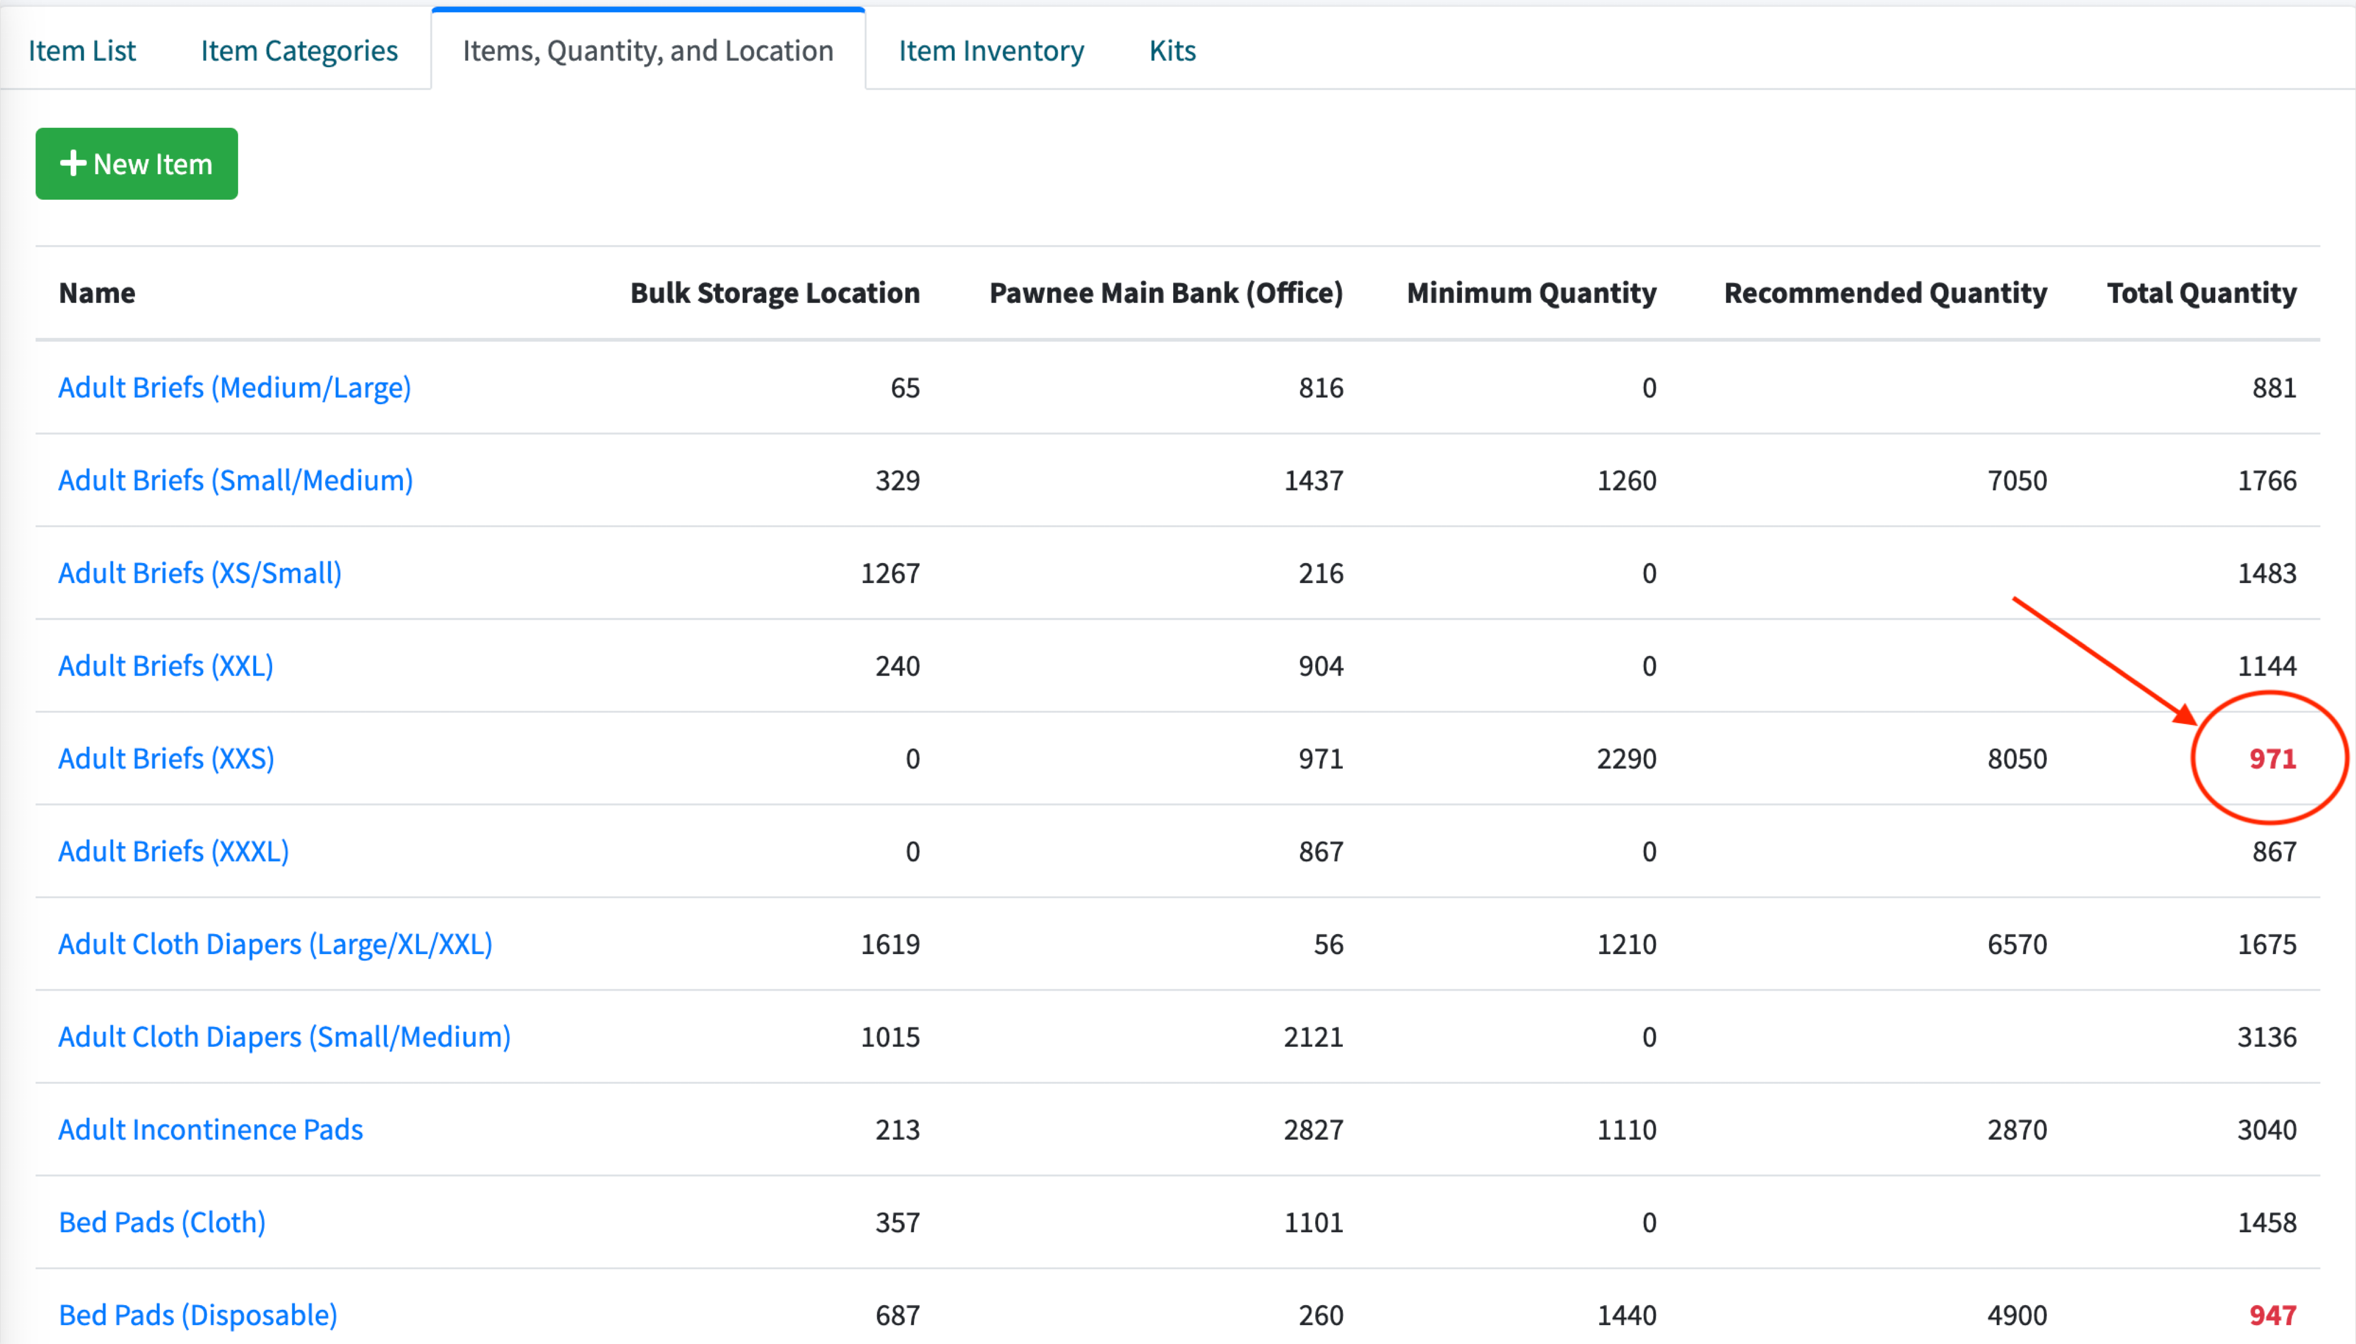
Task: Select bulk storage value 1619
Action: pyautogui.click(x=889, y=944)
